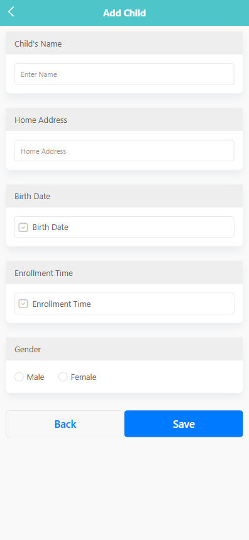This screenshot has height=540, width=249.
Task: Select the Male radio button
Action: (x=19, y=377)
